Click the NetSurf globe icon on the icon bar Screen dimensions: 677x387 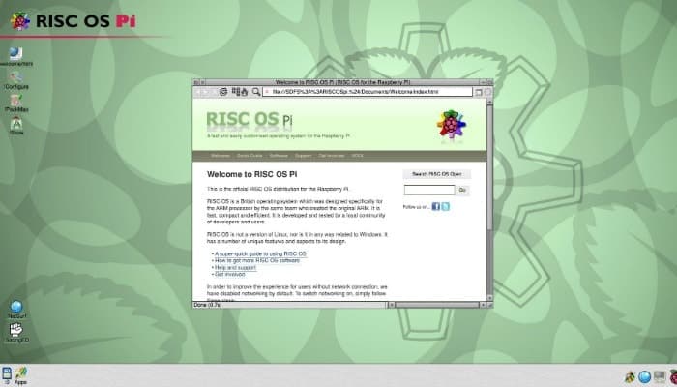[644, 376]
